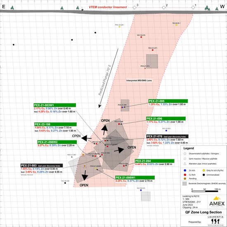Click the BHEM anomaly gray legend swatch

pyautogui.click(x=184, y=184)
